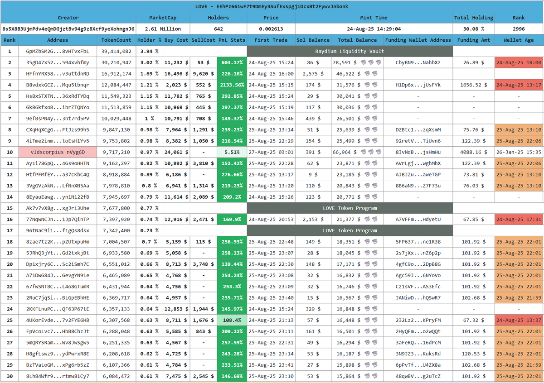Click the MarketCap value 2.61 Million

coord(163,29)
